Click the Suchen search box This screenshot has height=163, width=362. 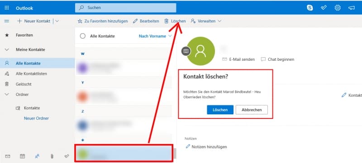point(126,8)
